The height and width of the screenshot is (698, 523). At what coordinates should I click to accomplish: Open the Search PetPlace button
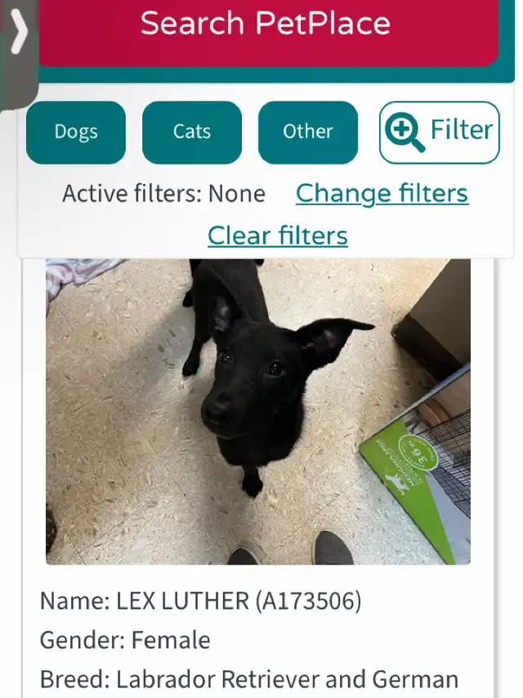[x=266, y=28]
